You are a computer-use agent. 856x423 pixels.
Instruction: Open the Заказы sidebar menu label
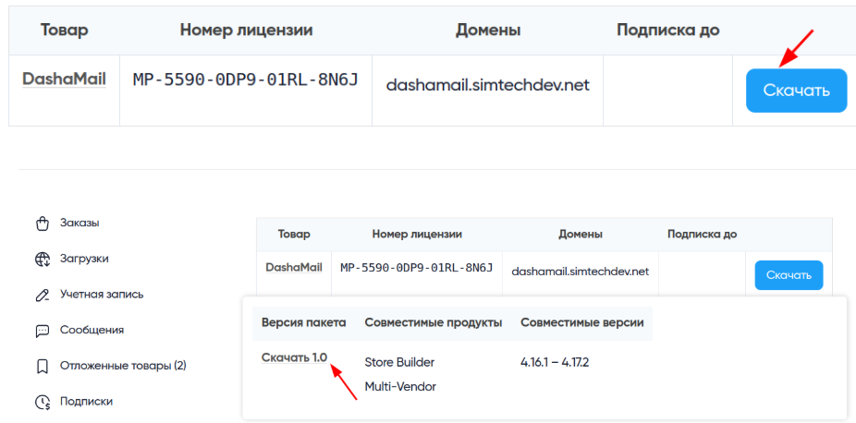[79, 223]
